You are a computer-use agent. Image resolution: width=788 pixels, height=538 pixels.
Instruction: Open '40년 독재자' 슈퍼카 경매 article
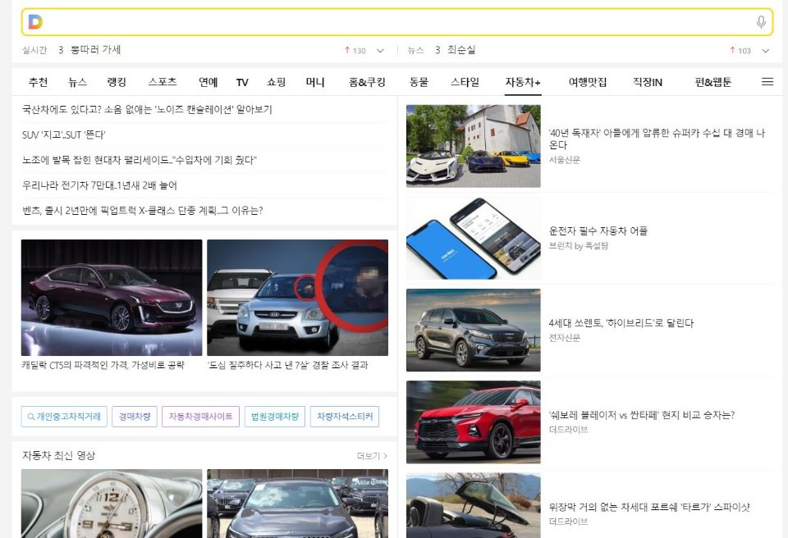pos(657,139)
